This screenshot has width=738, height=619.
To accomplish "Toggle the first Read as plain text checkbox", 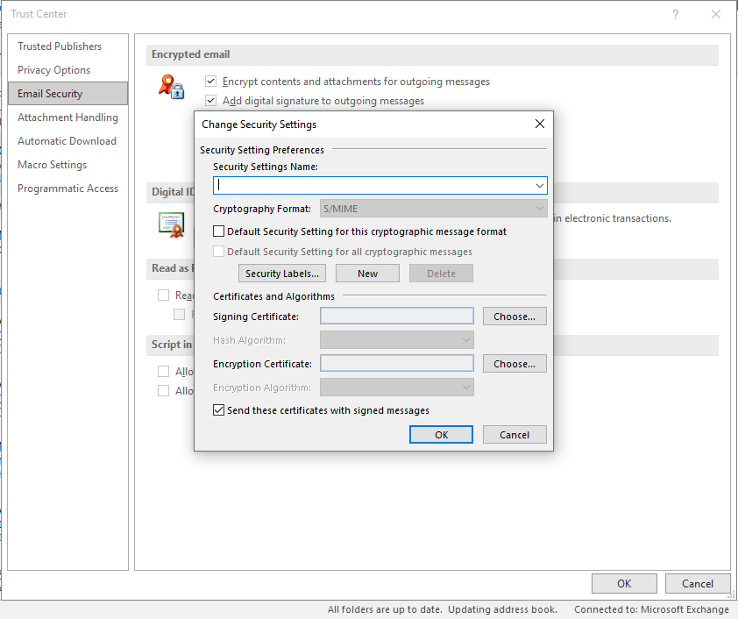I will point(163,295).
